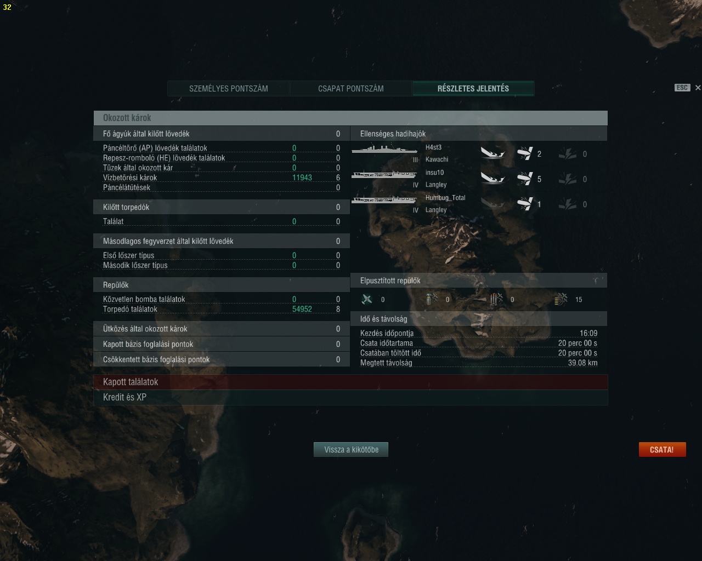Click insu10's Langley carrier silhouette
This screenshot has width=702, height=561.
(x=384, y=174)
